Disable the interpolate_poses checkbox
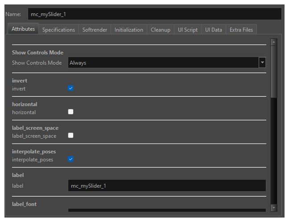289x222 pixels. (x=70, y=159)
